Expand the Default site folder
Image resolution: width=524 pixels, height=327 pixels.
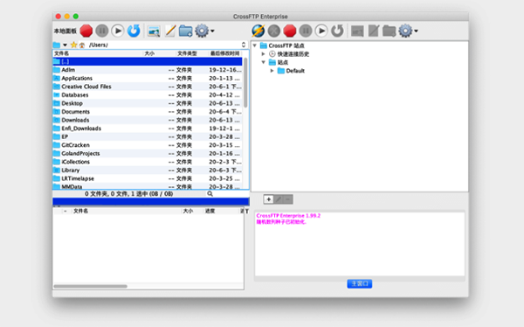click(x=272, y=71)
